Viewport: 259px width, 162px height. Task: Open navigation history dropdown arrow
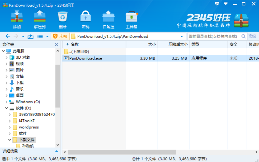(x=23, y=36)
